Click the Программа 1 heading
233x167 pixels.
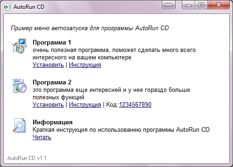(52, 43)
